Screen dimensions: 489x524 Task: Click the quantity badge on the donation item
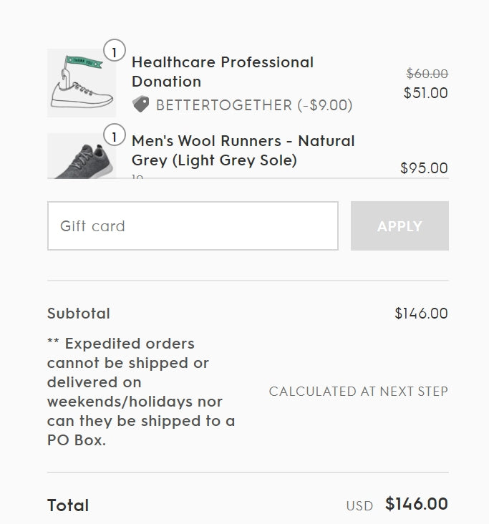114,51
